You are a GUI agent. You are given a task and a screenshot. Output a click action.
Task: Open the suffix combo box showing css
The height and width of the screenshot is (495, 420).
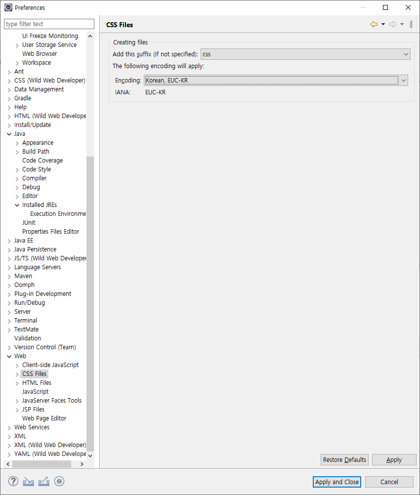click(305, 54)
